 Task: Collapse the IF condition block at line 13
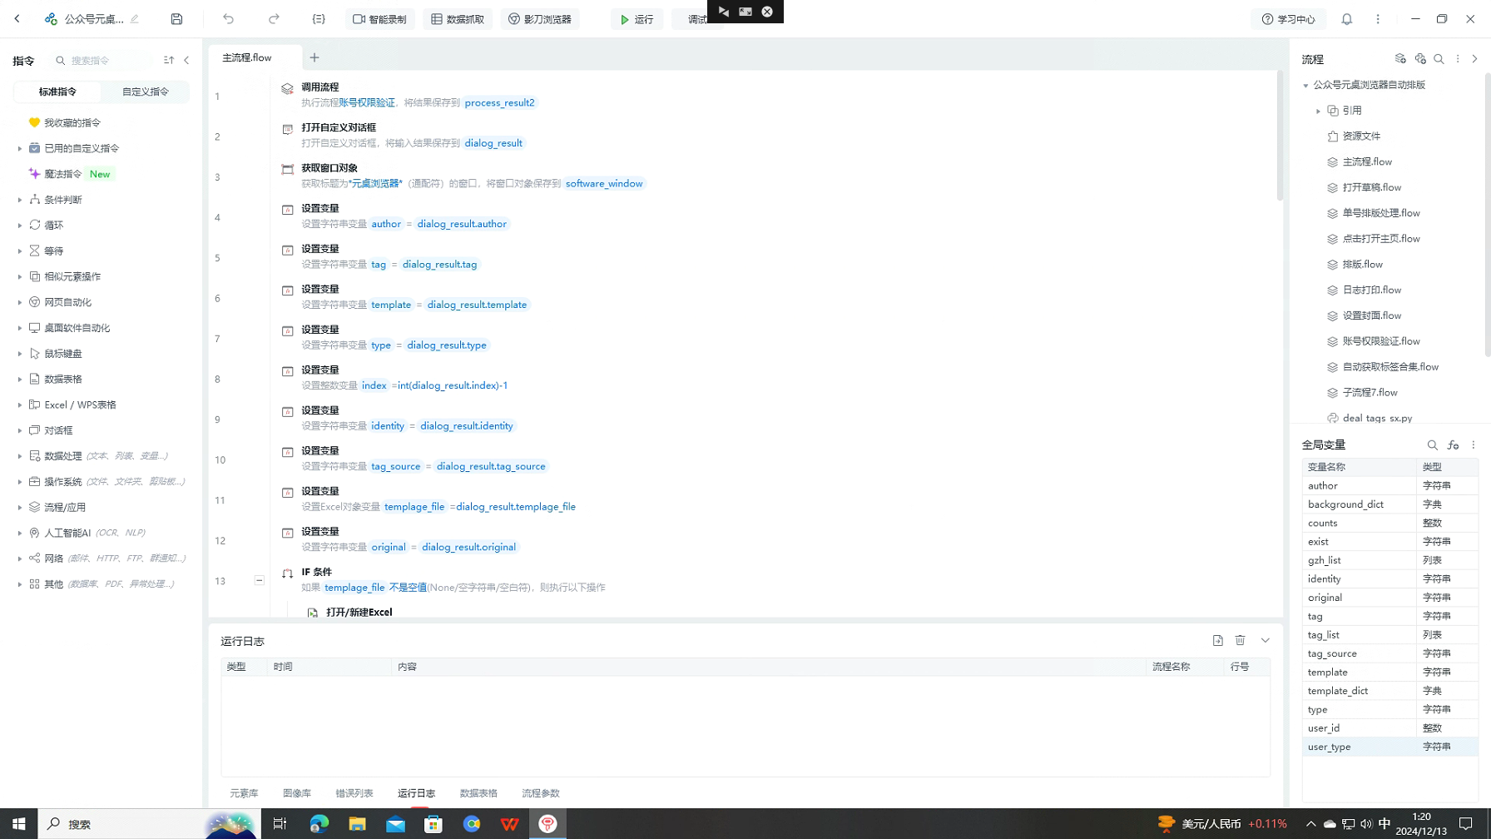260,580
